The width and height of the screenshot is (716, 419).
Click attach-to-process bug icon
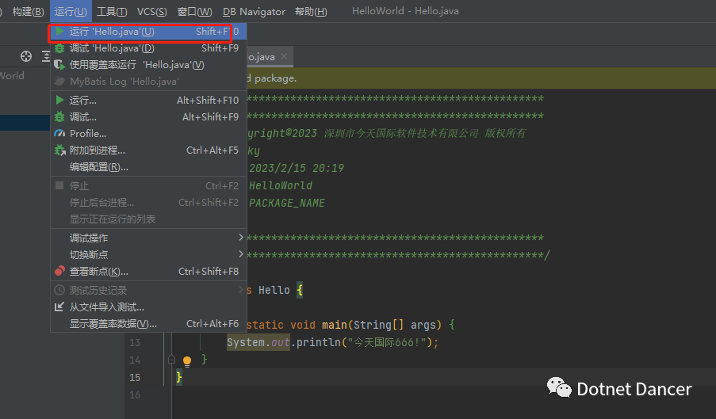point(59,150)
